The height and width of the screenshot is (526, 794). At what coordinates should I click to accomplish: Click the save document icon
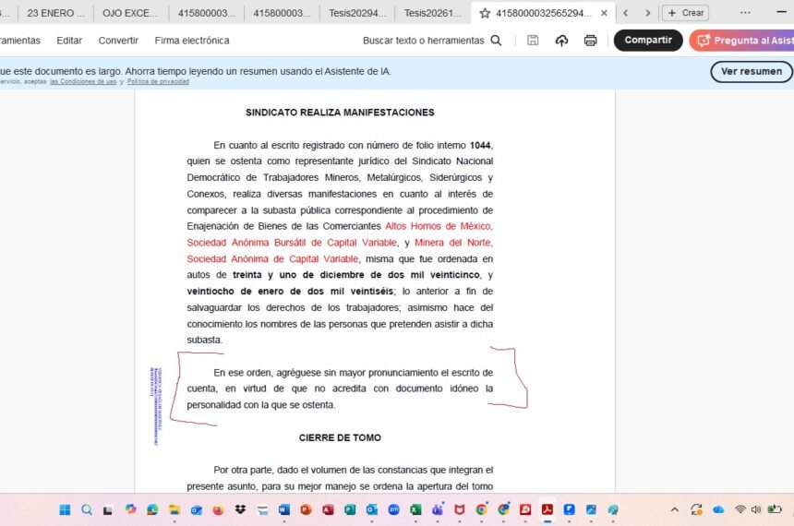(533, 41)
